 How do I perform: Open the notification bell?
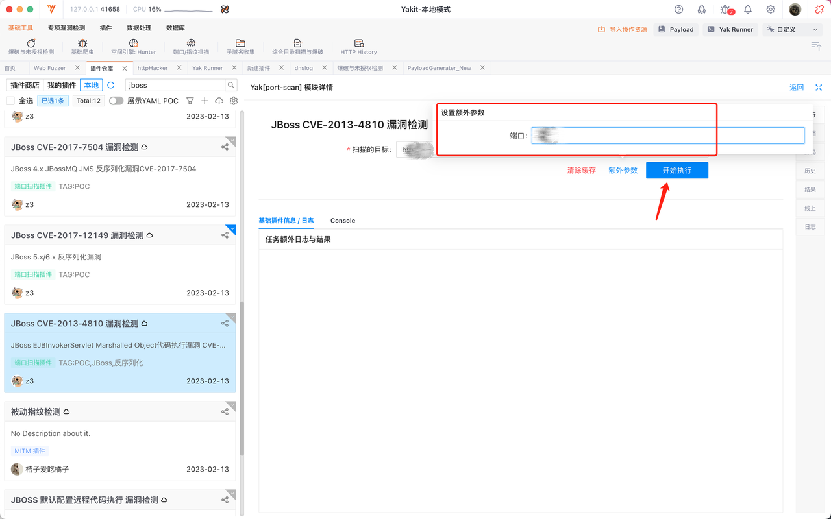click(x=748, y=10)
